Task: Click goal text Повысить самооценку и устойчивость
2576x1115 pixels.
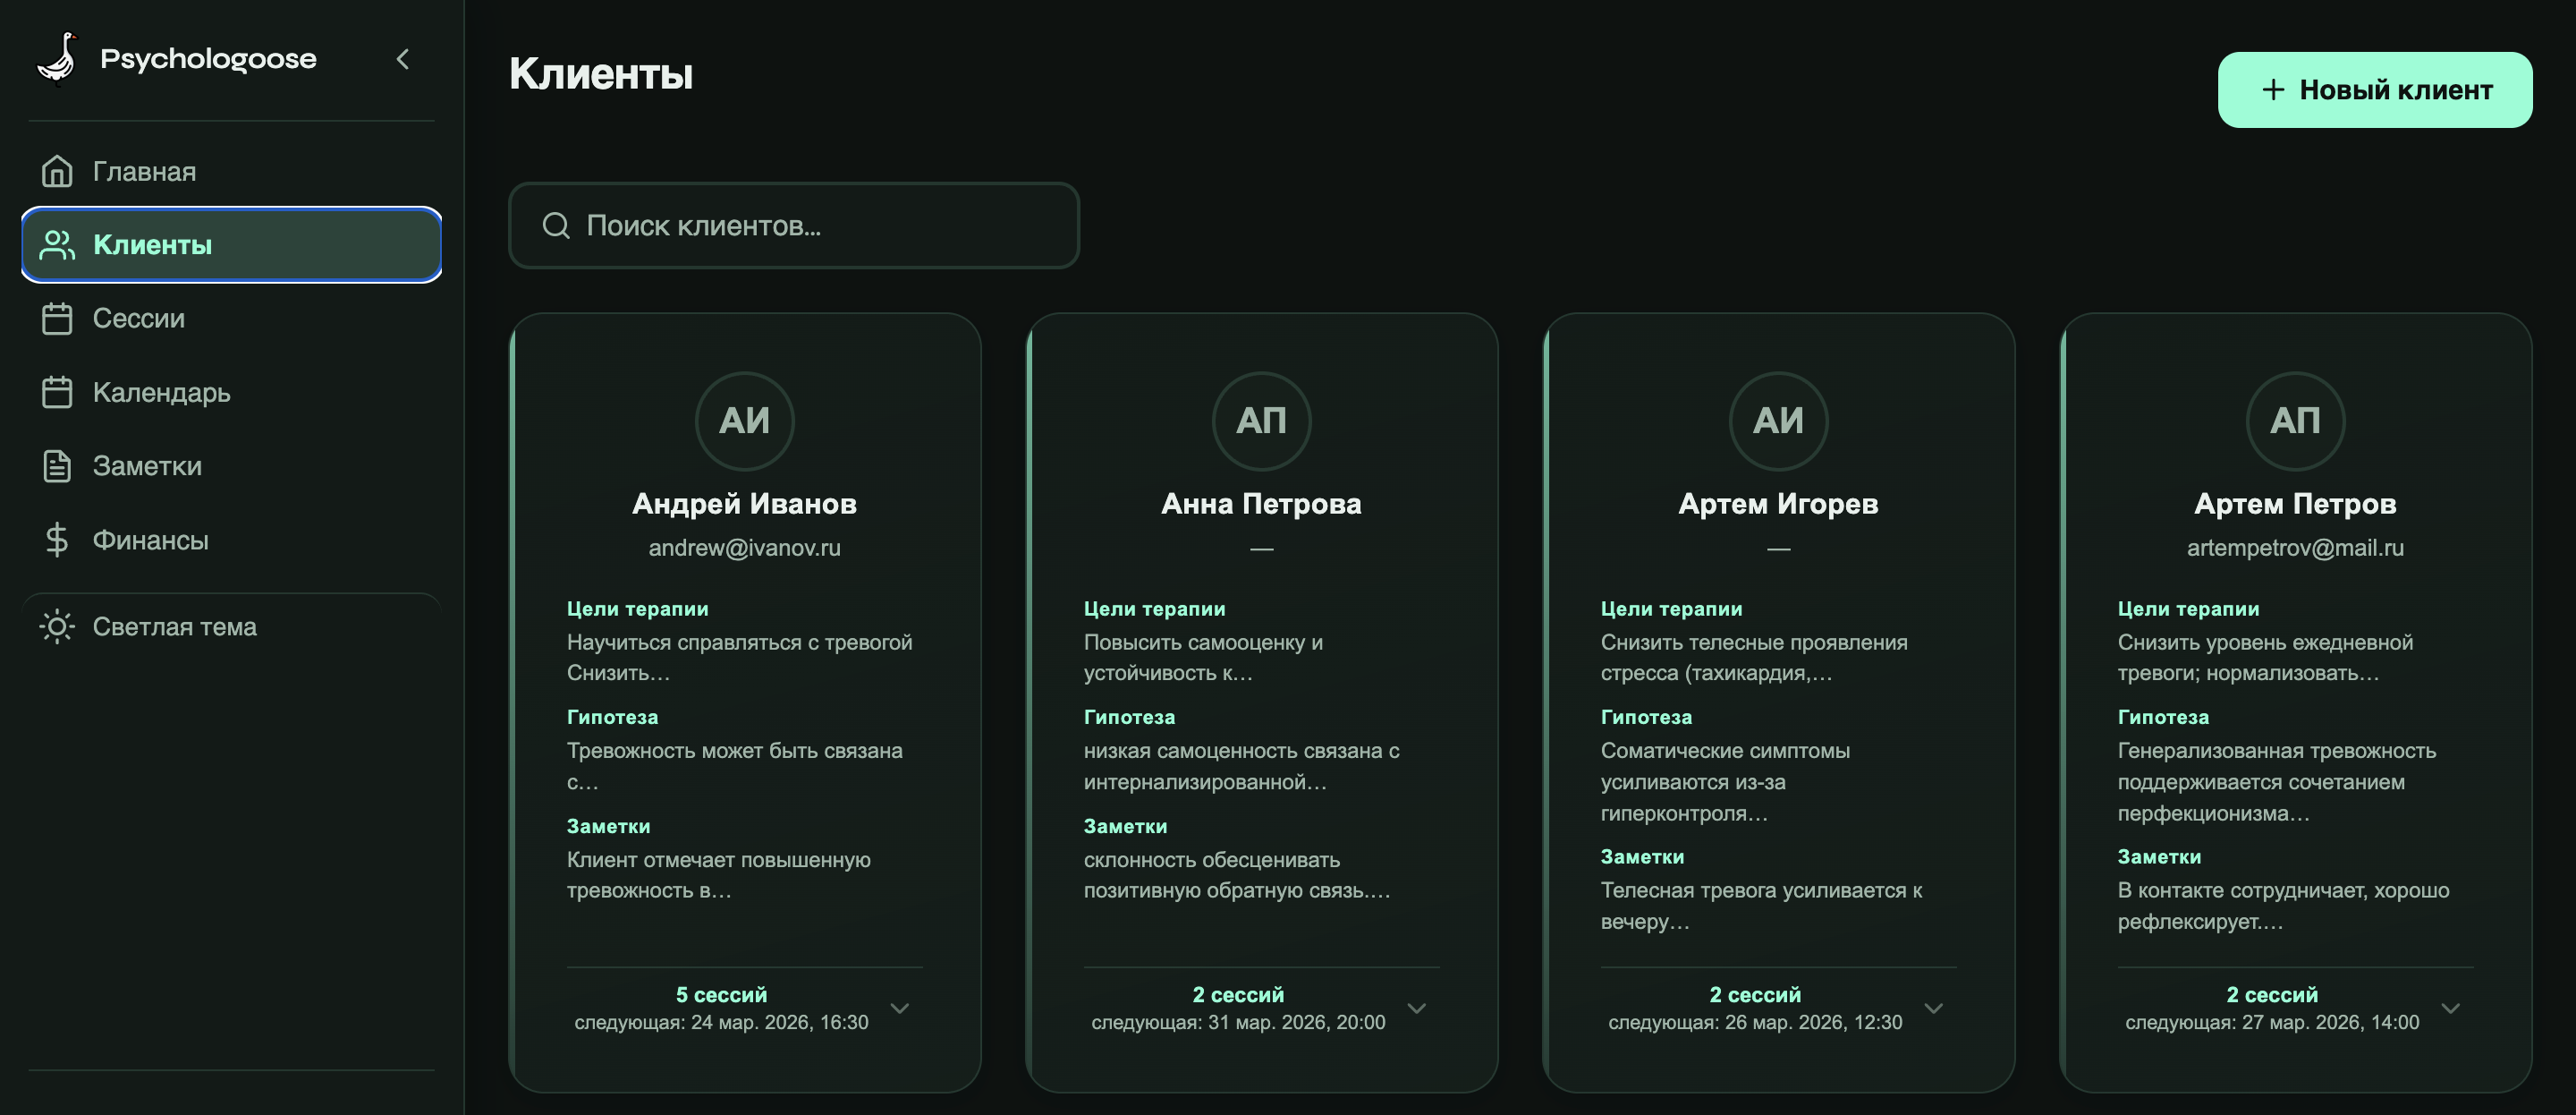Action: (x=1203, y=658)
